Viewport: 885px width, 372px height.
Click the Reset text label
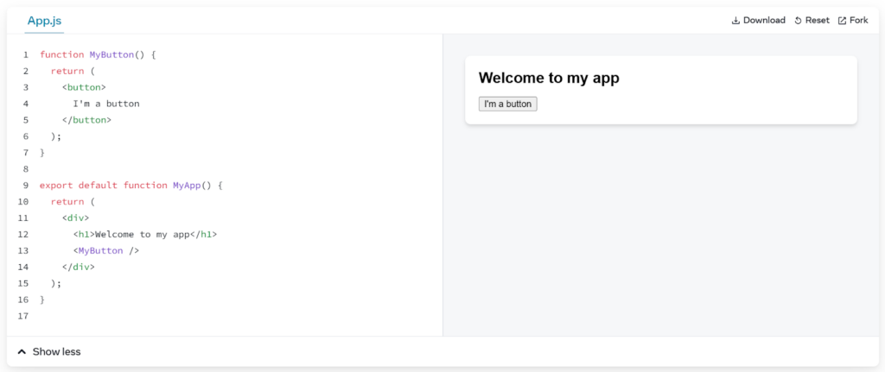[817, 21]
